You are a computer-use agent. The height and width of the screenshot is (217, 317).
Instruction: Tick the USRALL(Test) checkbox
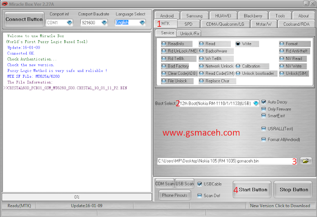pyautogui.click(x=264, y=129)
